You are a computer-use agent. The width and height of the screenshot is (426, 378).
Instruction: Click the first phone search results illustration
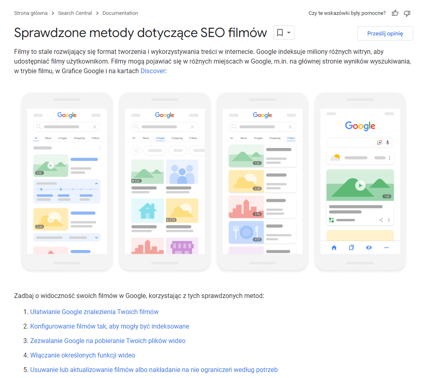67,181
